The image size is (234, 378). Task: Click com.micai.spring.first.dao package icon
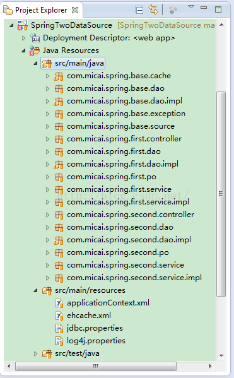[59, 151]
